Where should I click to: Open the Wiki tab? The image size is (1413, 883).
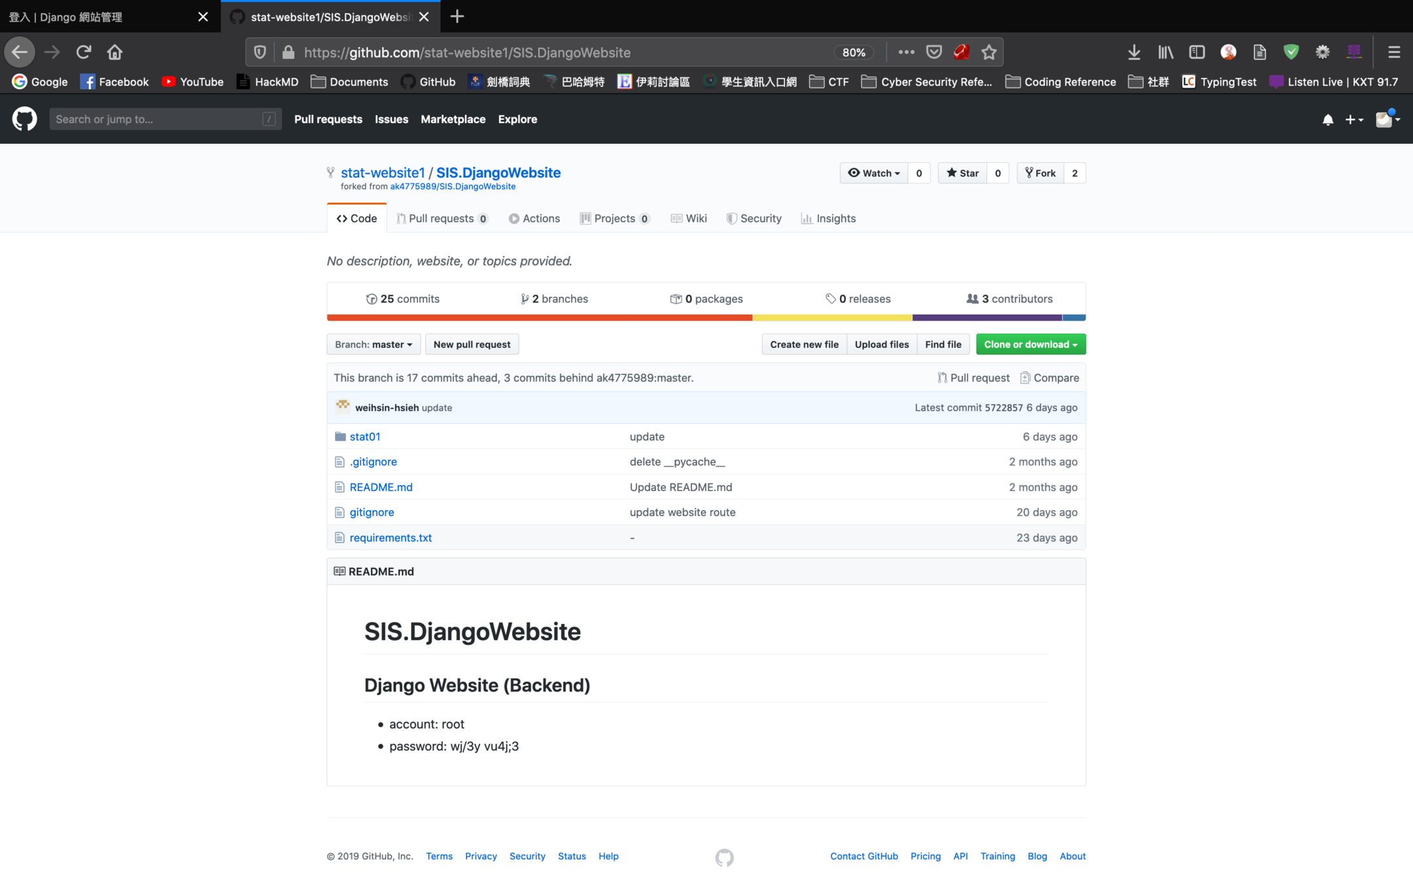(x=689, y=218)
